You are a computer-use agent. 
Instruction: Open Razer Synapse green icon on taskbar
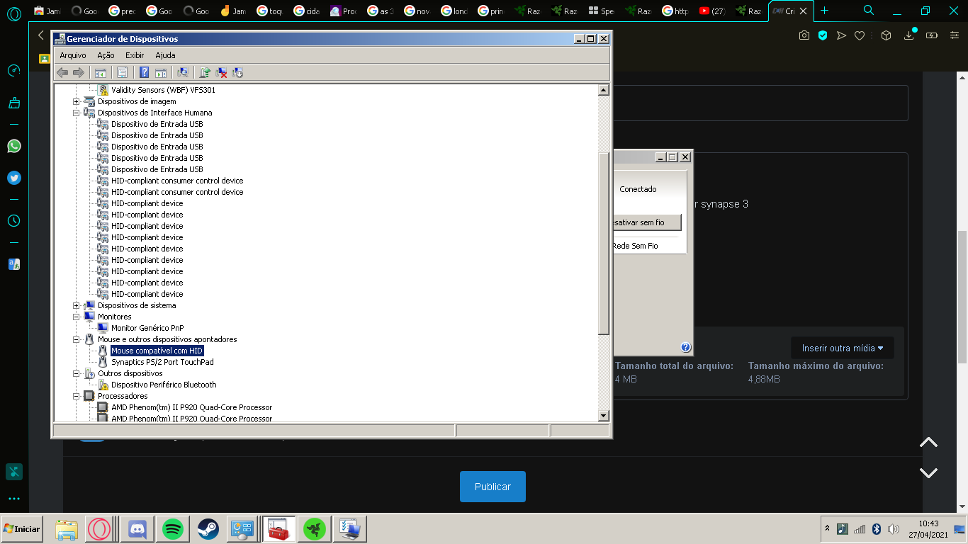point(314,528)
